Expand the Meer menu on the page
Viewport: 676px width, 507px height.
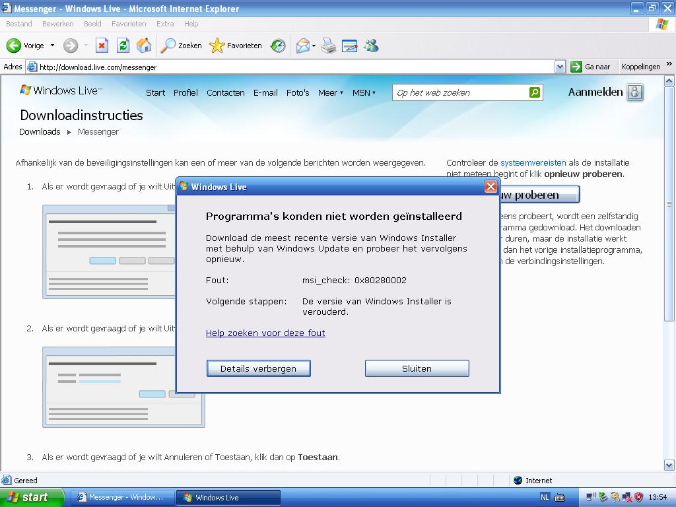pos(331,92)
